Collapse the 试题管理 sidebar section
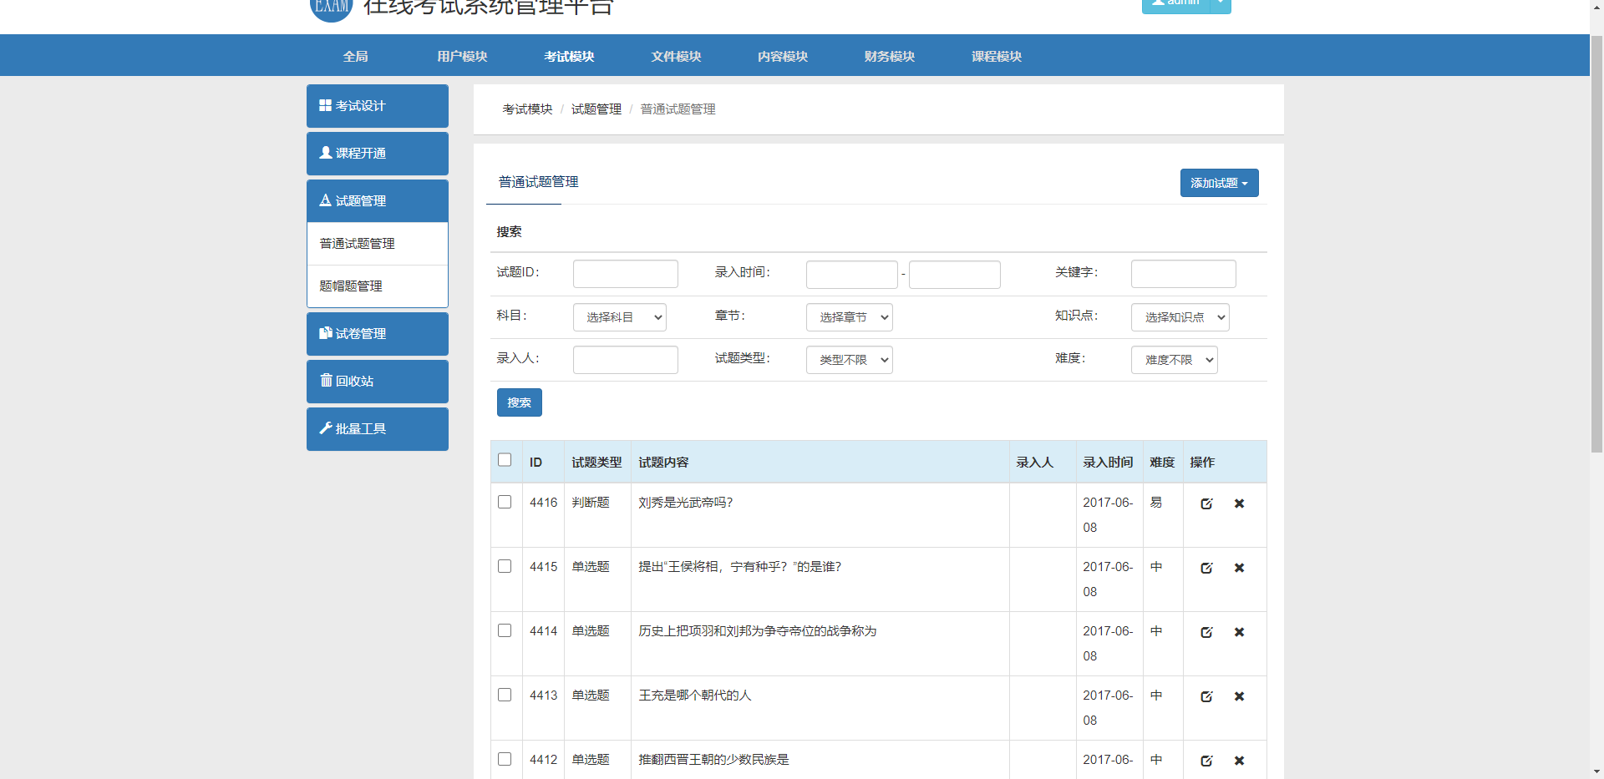This screenshot has height=779, width=1604. [377, 201]
